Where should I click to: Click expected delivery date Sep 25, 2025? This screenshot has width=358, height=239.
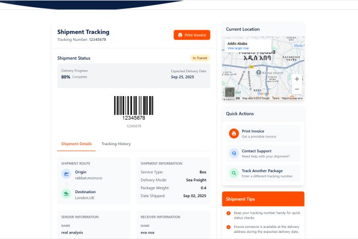(182, 77)
